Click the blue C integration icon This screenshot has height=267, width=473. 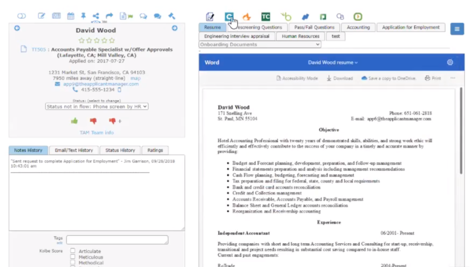(229, 16)
